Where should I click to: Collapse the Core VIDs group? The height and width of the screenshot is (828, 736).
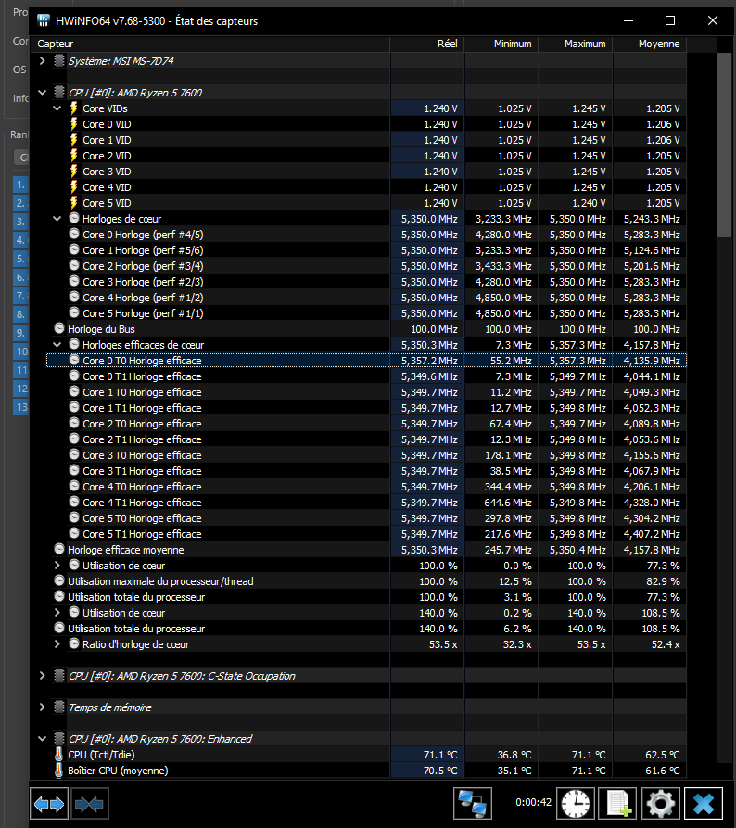point(57,108)
